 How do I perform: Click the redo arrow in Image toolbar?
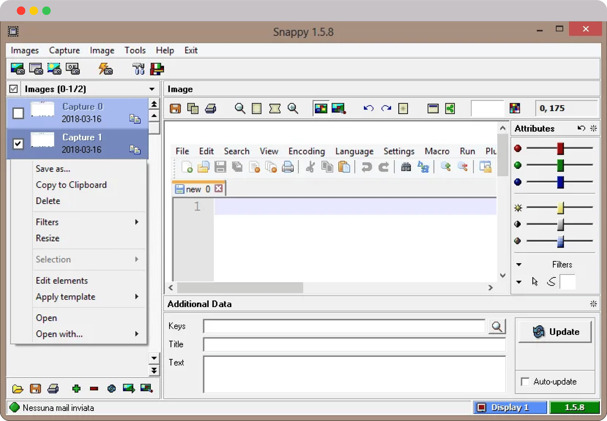pyautogui.click(x=386, y=109)
